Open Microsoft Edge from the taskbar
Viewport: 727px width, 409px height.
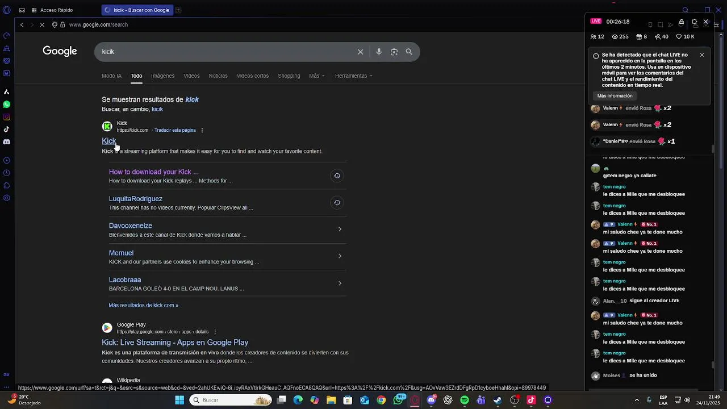click(298, 400)
